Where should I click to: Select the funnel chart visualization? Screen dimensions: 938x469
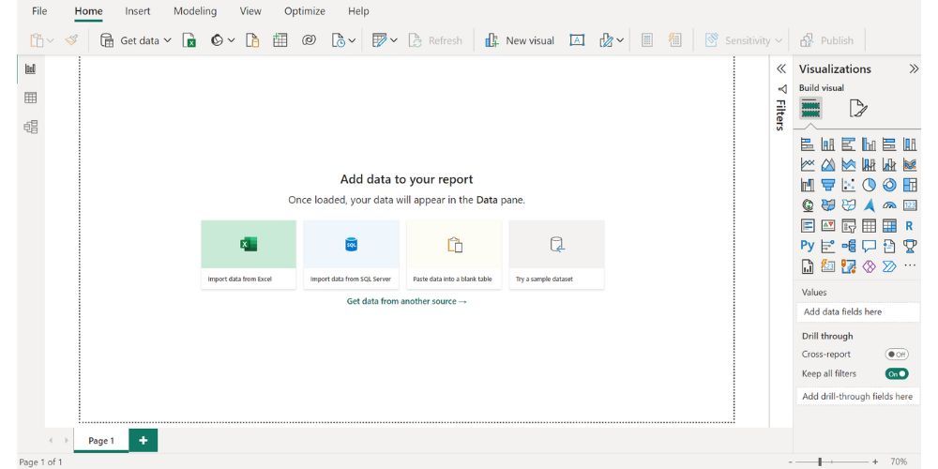pyautogui.click(x=827, y=185)
